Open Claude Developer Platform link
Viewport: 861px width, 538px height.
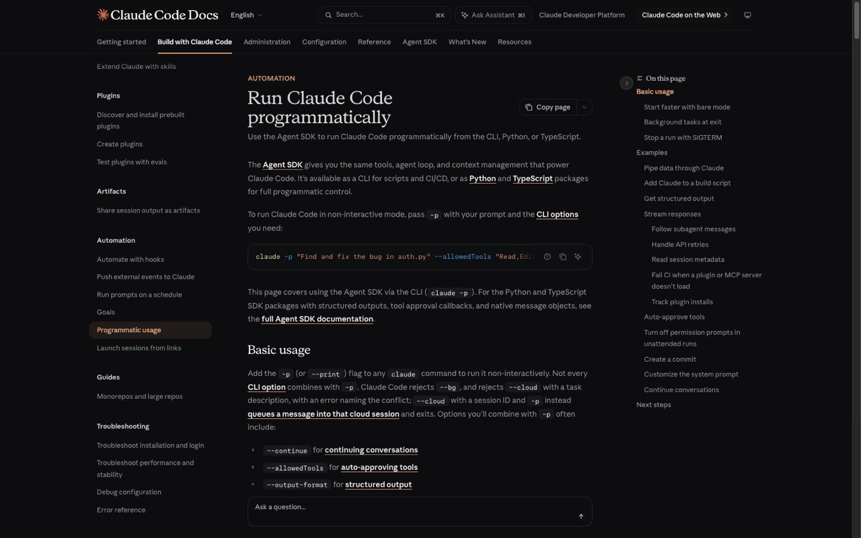tap(582, 15)
